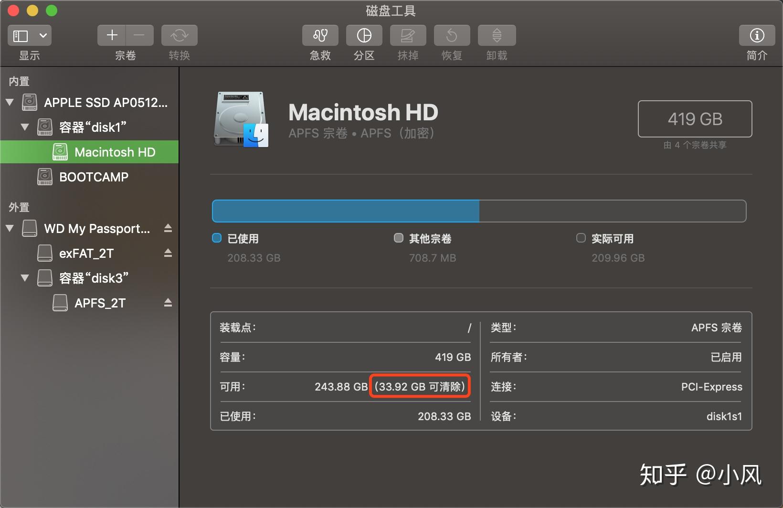Select APPLE SSD AP0512 in sidebar
Image resolution: width=783 pixels, height=508 pixels.
pyautogui.click(x=90, y=102)
